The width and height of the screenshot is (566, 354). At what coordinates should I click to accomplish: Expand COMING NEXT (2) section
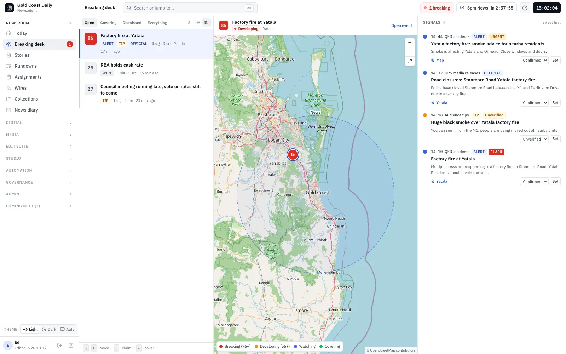(39, 206)
